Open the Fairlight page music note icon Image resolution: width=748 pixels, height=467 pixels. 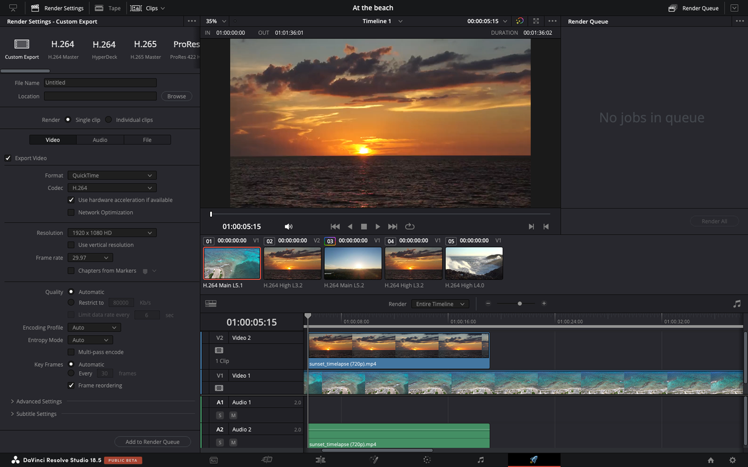(x=481, y=460)
